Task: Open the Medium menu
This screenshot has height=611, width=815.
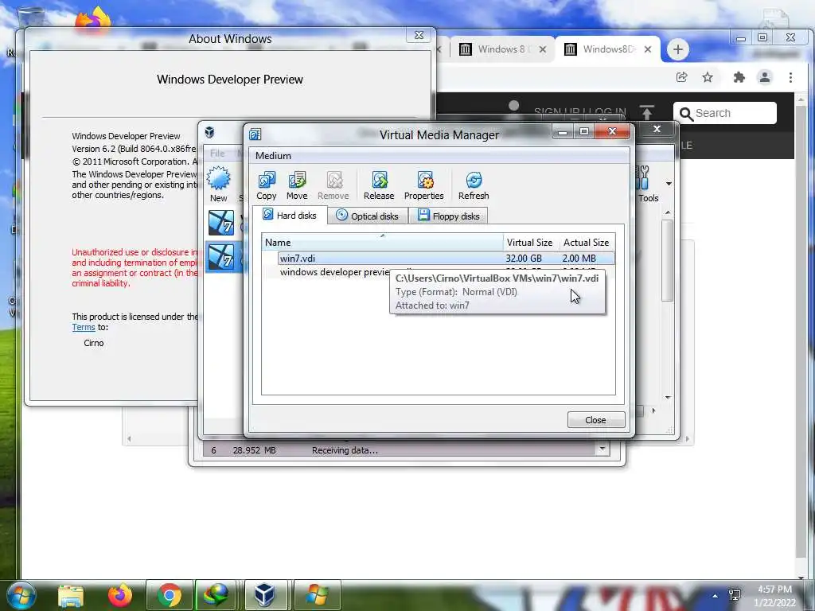Action: coord(273,156)
